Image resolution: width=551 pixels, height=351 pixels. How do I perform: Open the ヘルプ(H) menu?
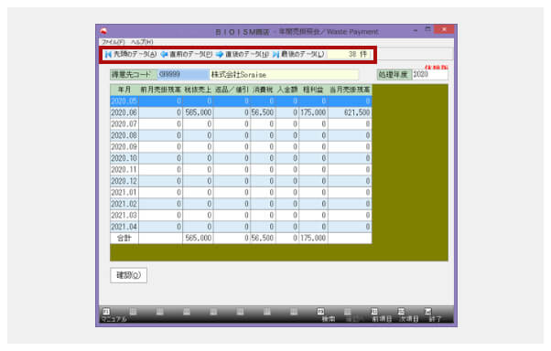point(142,42)
